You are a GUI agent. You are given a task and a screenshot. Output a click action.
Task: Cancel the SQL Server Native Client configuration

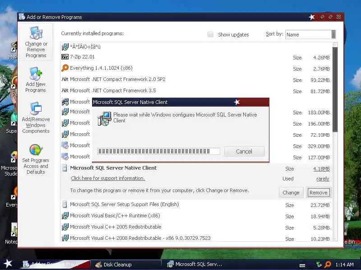click(x=244, y=151)
